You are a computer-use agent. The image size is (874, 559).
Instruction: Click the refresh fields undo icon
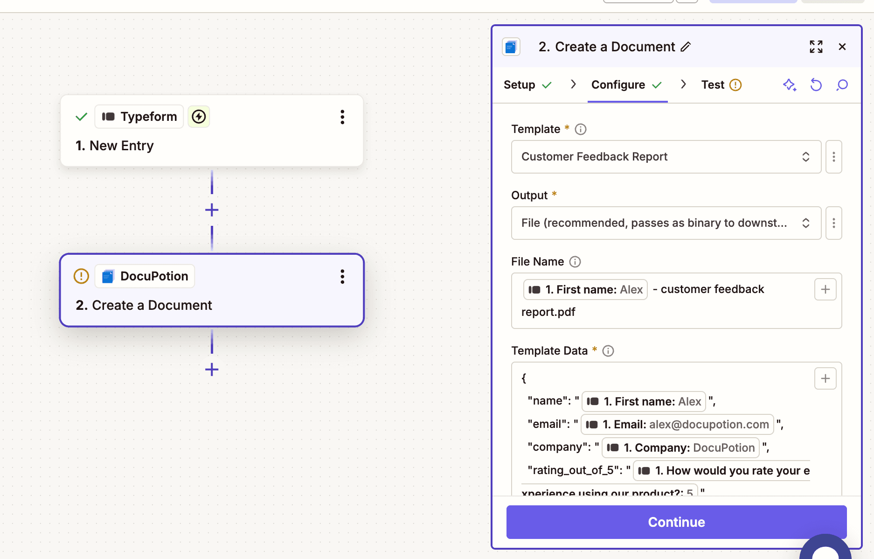pos(816,85)
